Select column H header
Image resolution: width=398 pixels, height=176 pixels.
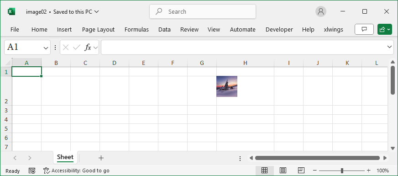(245, 63)
